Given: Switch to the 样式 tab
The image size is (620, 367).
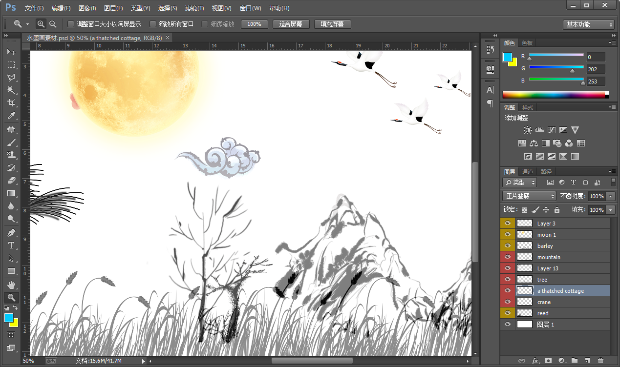Looking at the screenshot, I should [x=528, y=107].
